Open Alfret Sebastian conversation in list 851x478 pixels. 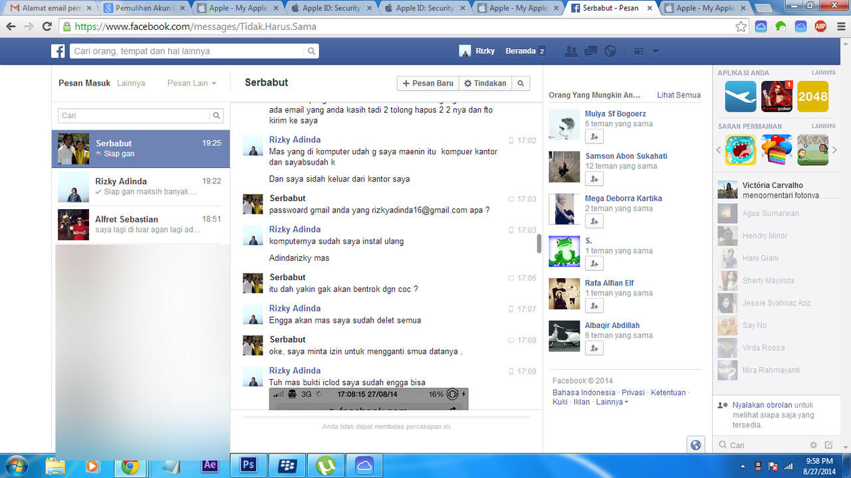(x=141, y=224)
